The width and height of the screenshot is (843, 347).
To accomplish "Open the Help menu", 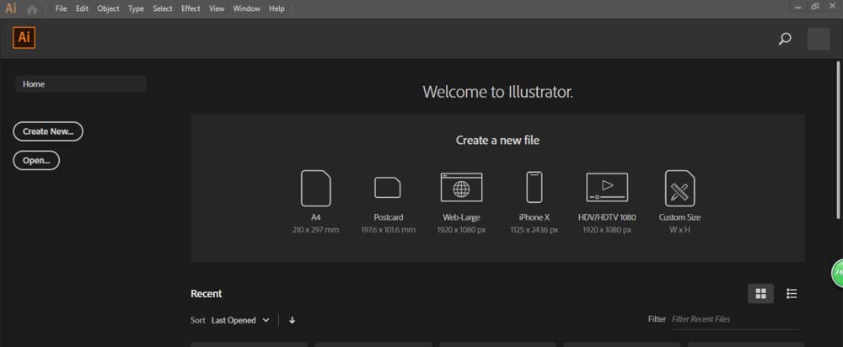I will coord(277,8).
